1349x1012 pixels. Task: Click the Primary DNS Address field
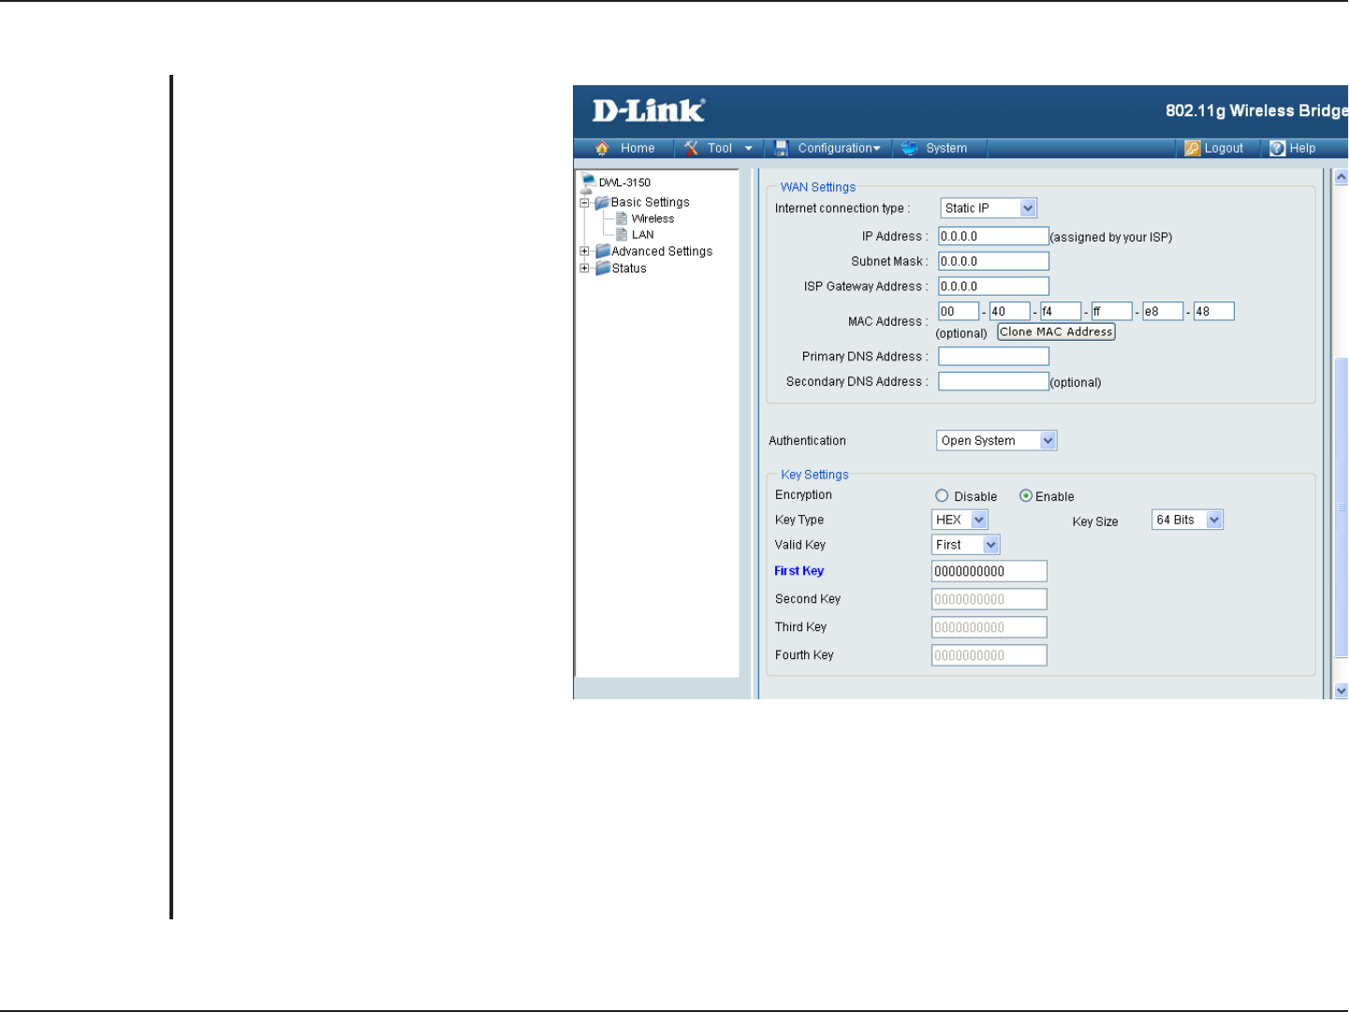pyautogui.click(x=993, y=356)
